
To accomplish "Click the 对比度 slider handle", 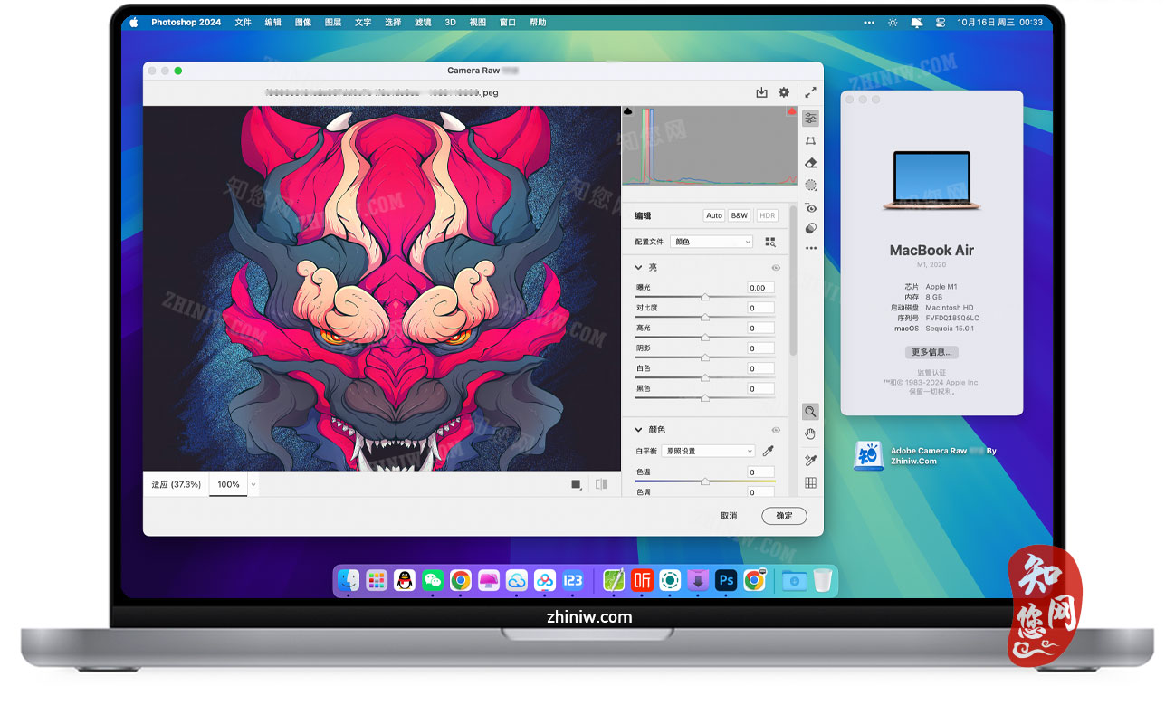I will 704,318.
